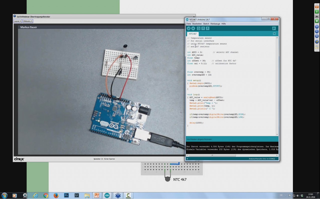The image size is (320, 199).
Task: Open an existing sketch
Action: pos(203,28)
